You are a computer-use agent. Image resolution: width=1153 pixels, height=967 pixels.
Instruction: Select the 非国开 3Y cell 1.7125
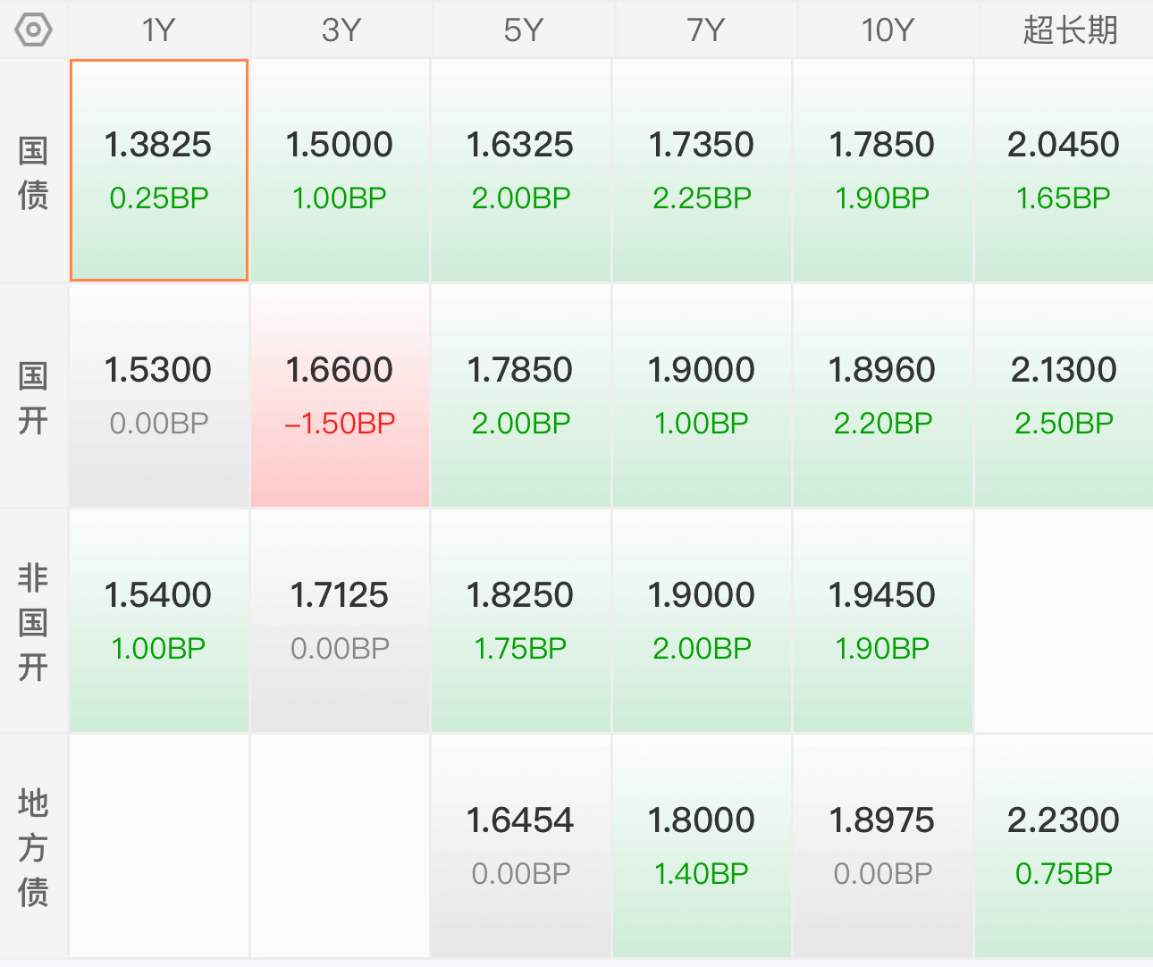click(341, 621)
